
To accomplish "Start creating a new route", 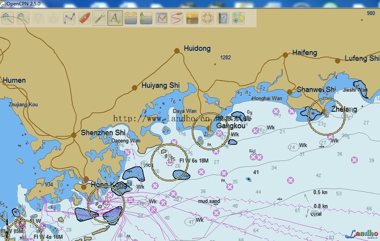I will point(69,18).
